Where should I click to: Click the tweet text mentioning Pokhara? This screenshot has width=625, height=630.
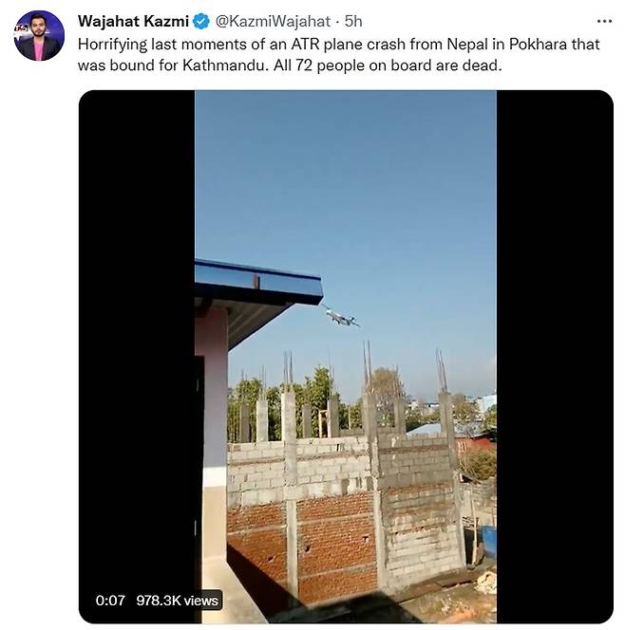click(339, 55)
